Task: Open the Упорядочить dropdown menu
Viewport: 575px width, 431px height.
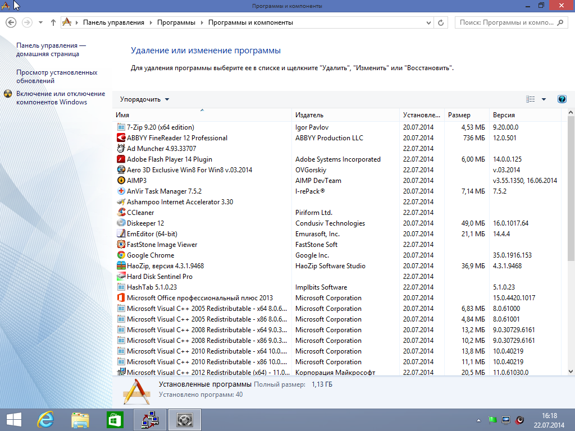Action: 144,99
